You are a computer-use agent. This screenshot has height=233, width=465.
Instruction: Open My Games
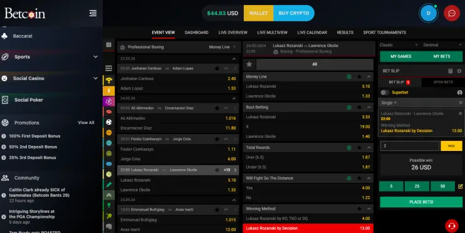coord(400,56)
